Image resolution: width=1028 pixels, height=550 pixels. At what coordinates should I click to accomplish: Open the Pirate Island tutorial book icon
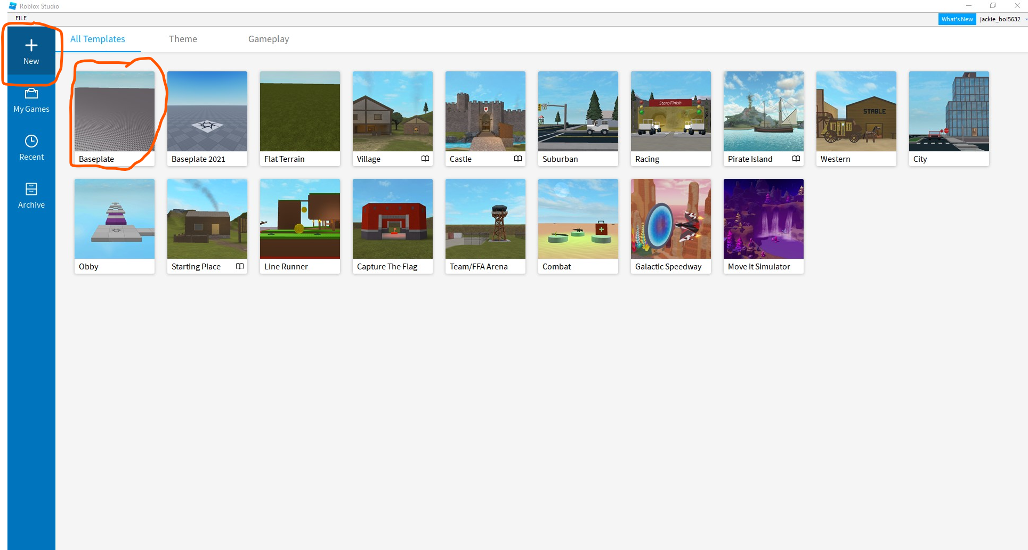[x=796, y=159]
